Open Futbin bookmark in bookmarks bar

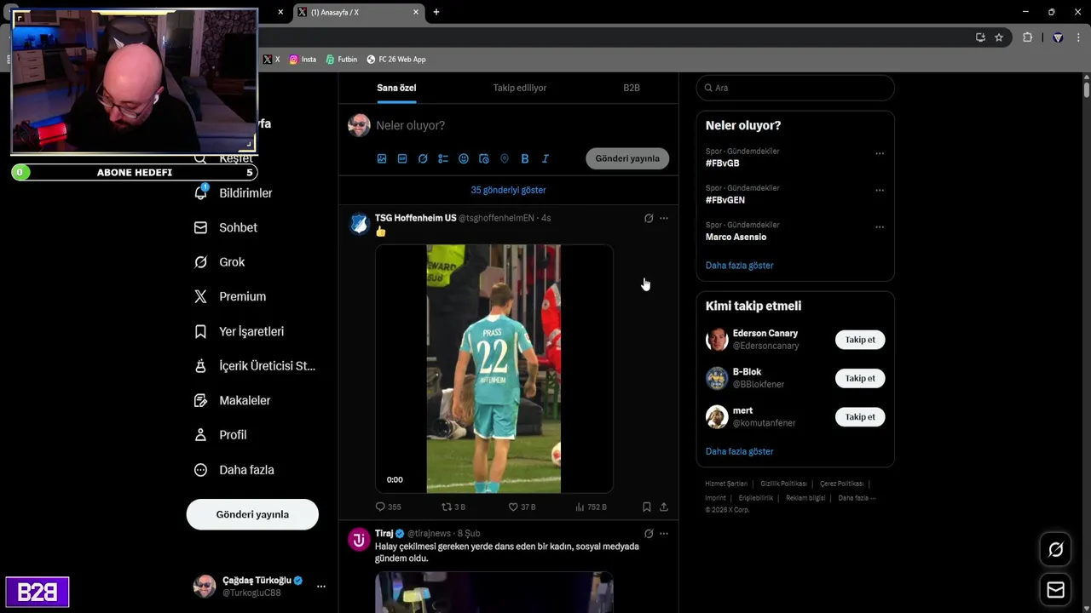point(342,60)
